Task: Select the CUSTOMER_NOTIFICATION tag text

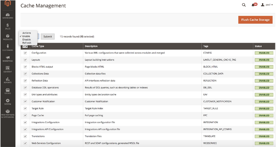Action: pos(217,101)
